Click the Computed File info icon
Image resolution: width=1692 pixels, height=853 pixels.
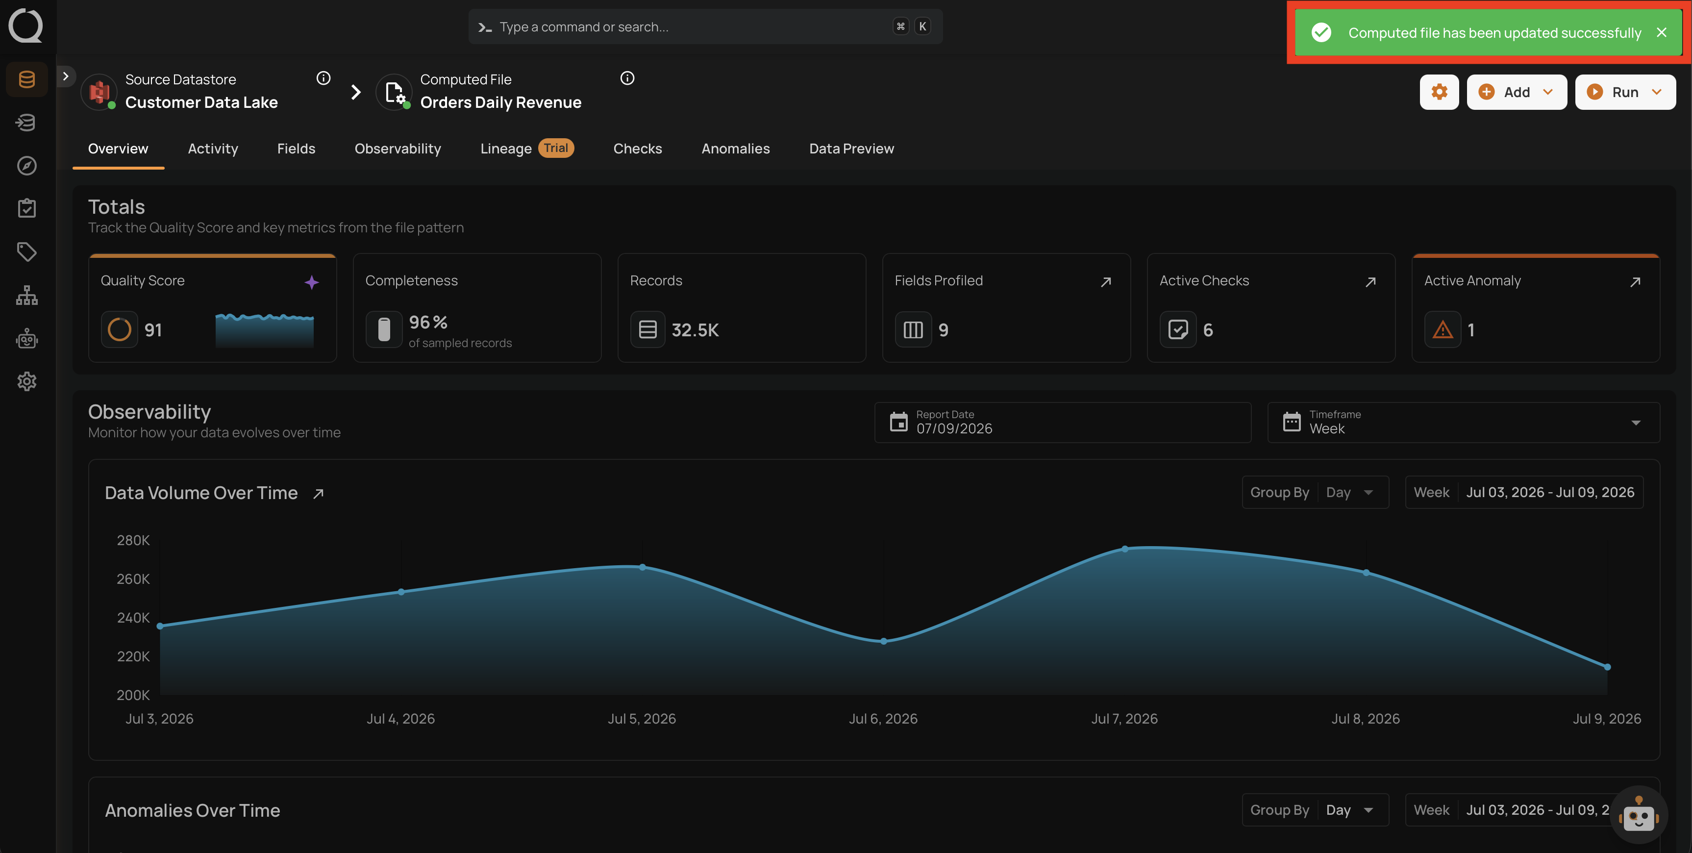(x=627, y=78)
